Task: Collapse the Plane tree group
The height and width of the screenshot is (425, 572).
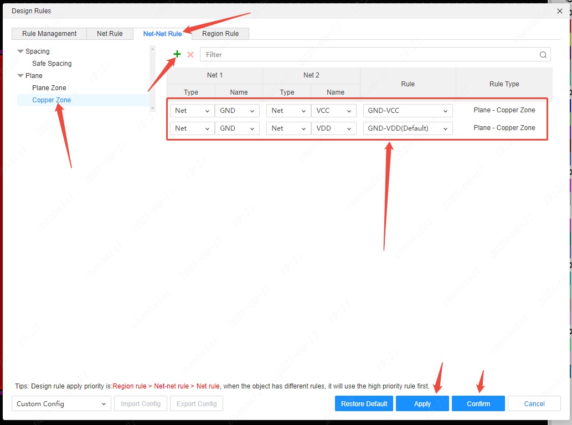Action: click(20, 76)
